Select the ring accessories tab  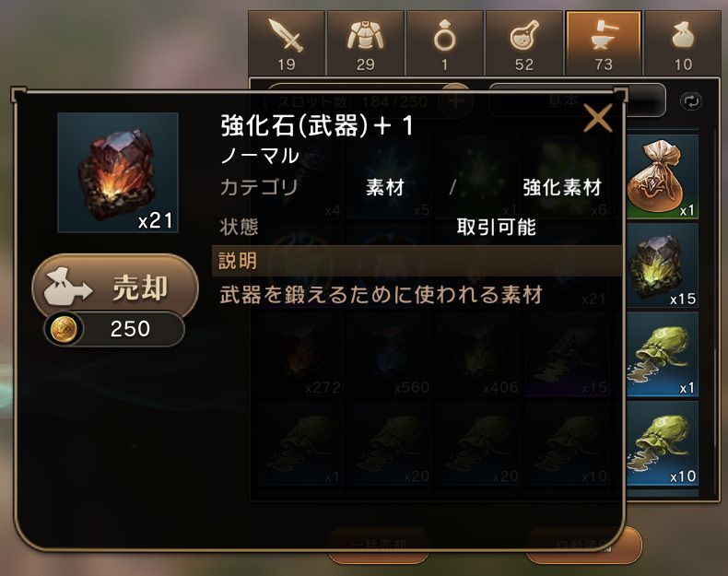click(445, 43)
